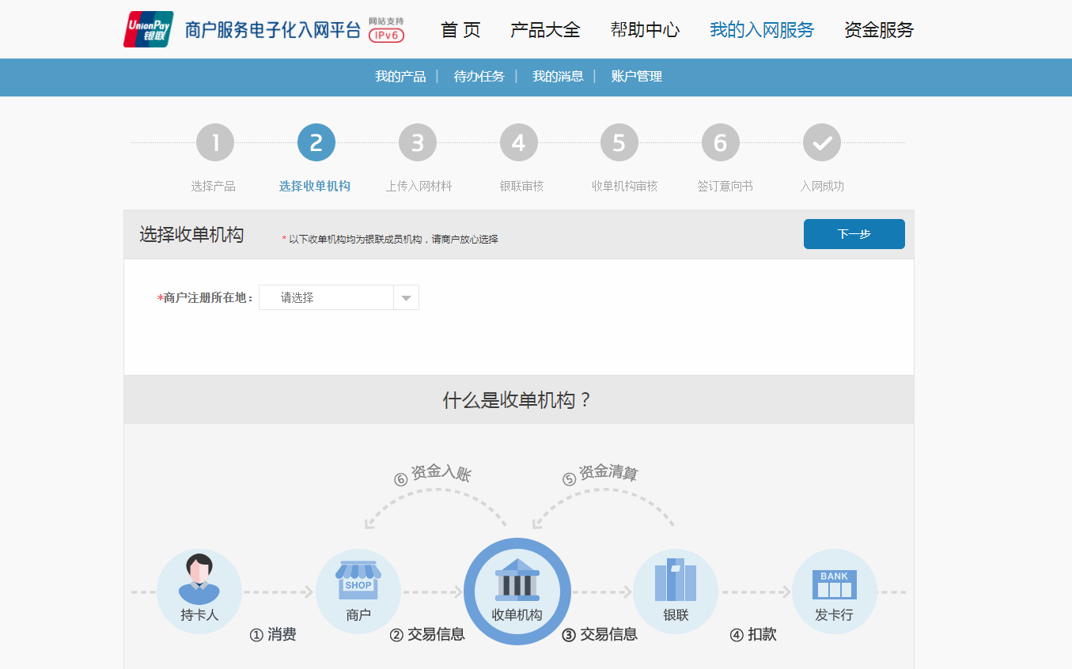Click the BANK 发卡行 icon
The image size is (1072, 669).
(835, 584)
